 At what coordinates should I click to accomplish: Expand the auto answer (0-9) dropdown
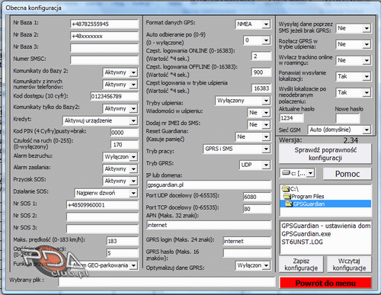coord(257,40)
